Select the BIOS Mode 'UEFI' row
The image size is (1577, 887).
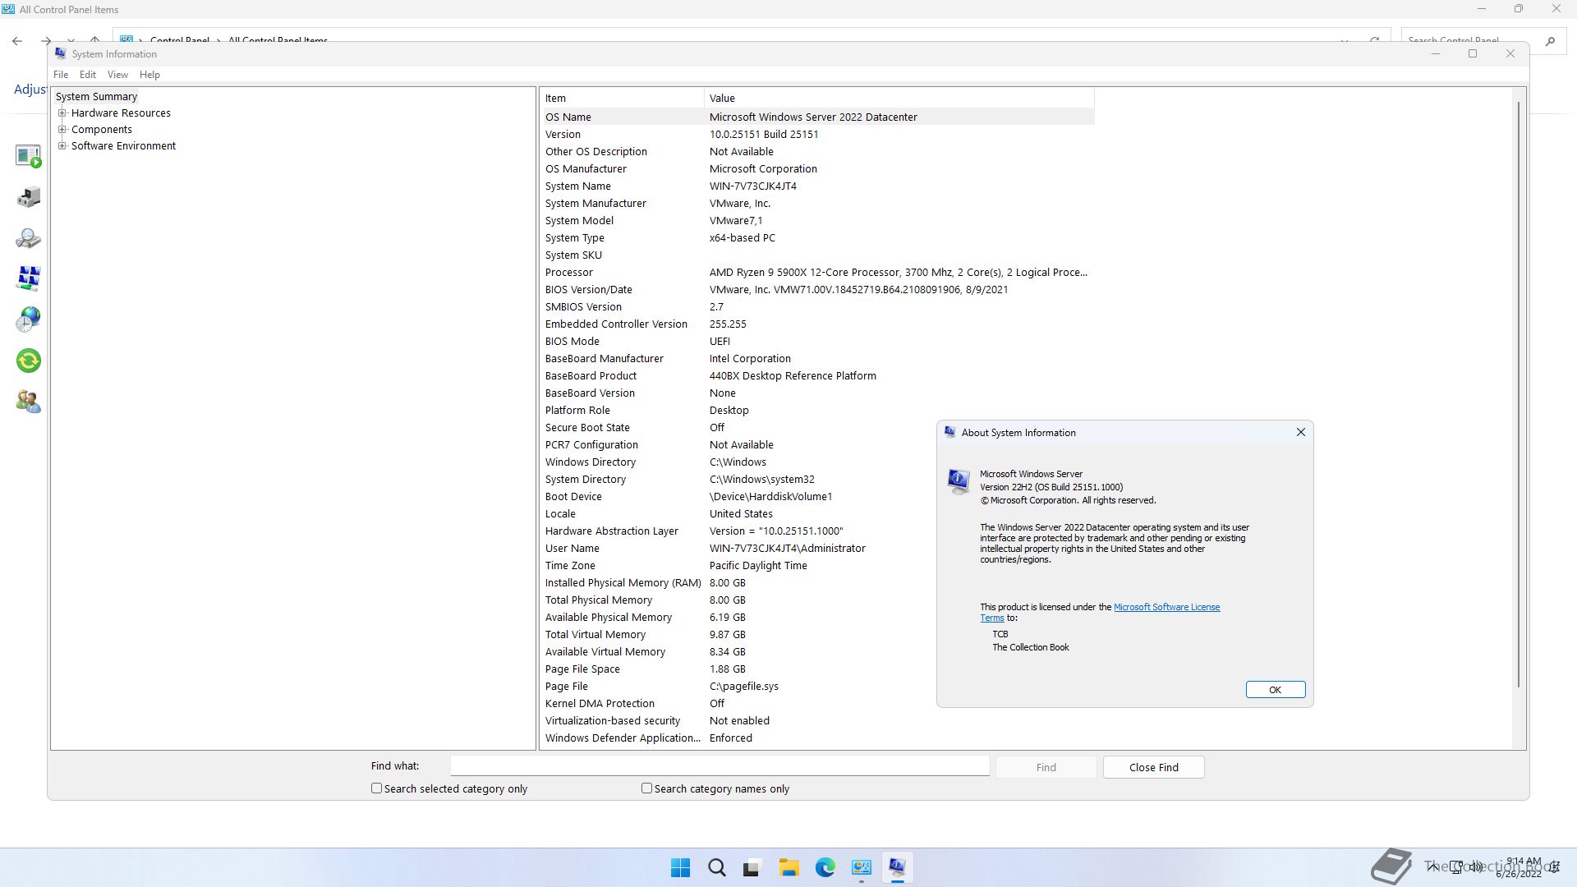(817, 341)
